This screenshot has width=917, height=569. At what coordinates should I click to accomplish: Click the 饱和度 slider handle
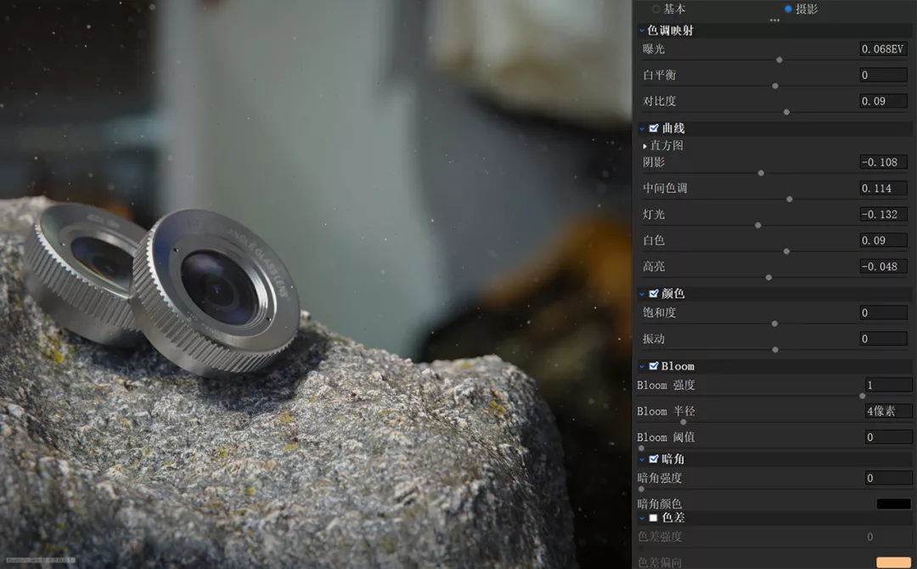click(x=775, y=324)
